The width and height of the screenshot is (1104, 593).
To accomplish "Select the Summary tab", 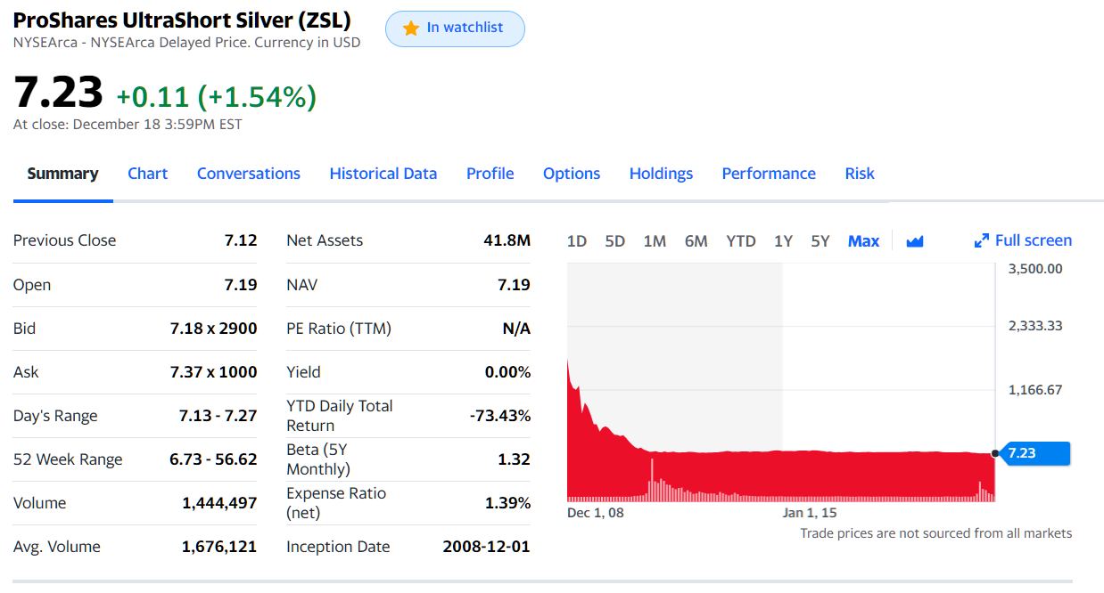I will (x=62, y=174).
